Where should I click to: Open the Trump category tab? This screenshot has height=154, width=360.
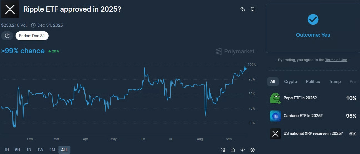(334, 82)
